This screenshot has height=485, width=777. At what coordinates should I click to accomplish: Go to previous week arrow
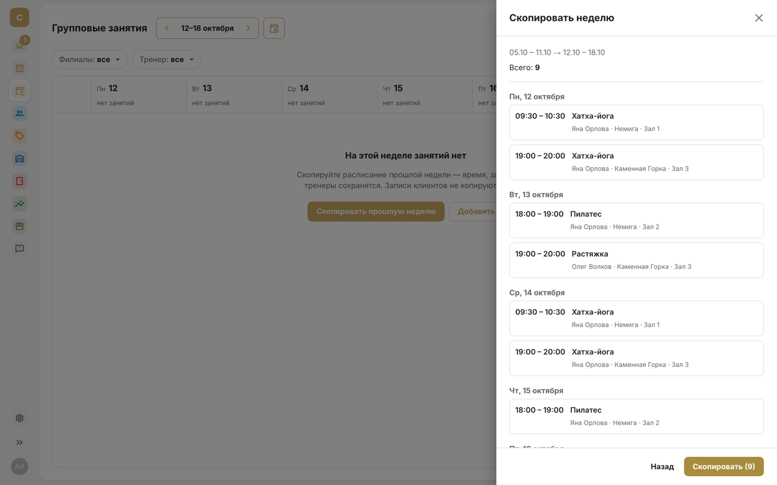(x=167, y=28)
